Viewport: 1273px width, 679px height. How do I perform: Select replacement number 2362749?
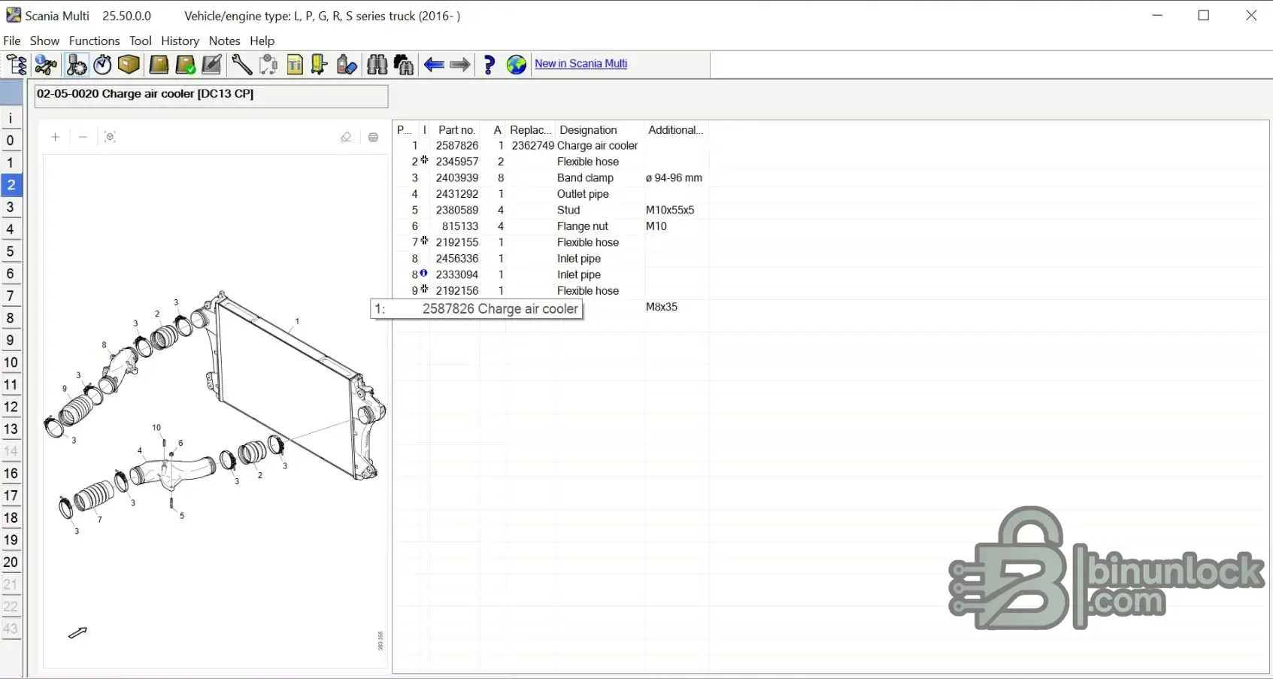point(532,146)
